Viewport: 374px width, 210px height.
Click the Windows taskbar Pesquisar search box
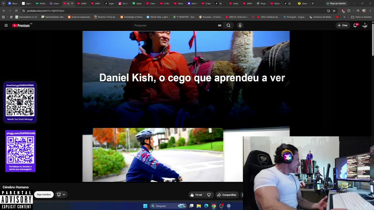168,206
